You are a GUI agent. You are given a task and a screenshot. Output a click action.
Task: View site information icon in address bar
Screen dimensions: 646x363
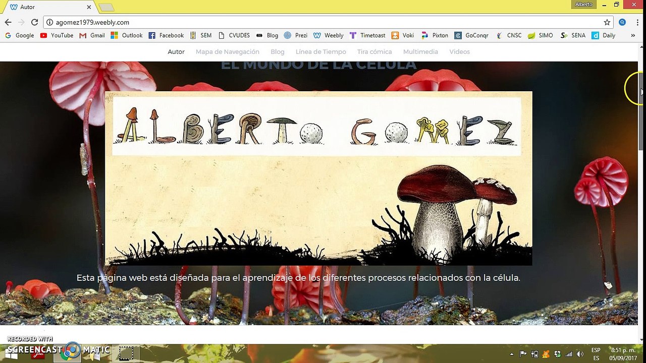[49, 22]
